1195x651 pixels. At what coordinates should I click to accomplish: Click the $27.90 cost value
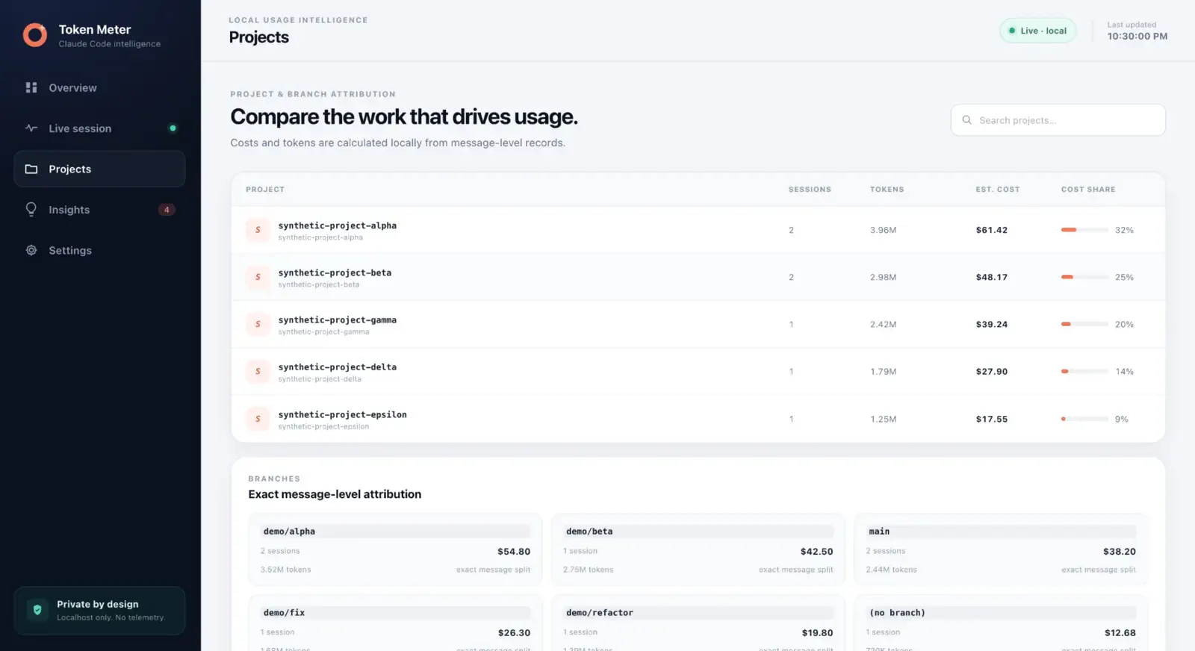pos(991,371)
